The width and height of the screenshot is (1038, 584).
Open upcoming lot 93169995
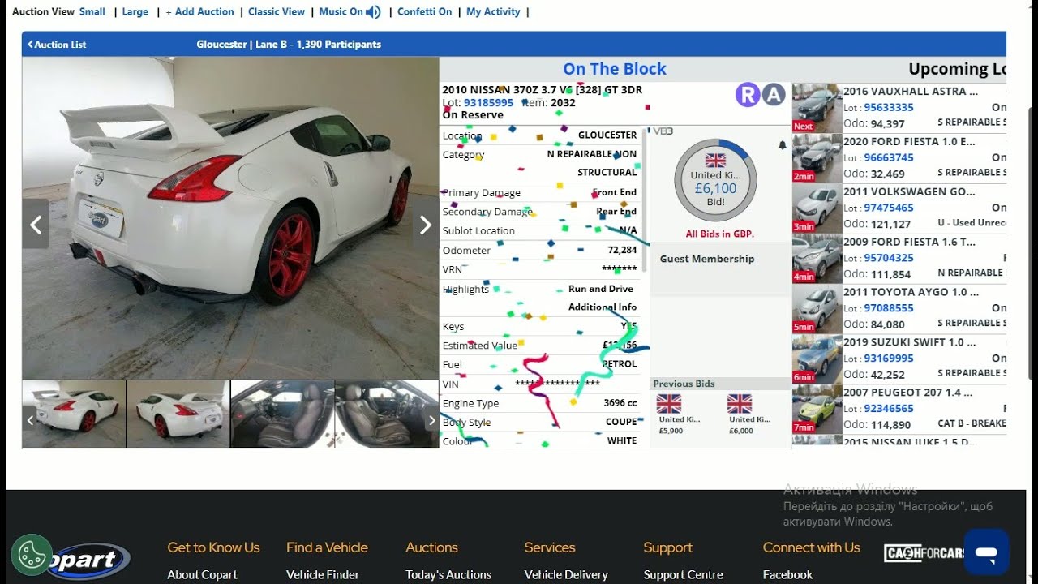pos(889,359)
